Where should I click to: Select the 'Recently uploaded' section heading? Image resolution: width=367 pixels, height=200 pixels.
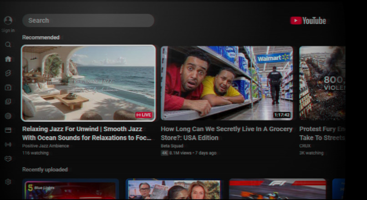pos(45,170)
